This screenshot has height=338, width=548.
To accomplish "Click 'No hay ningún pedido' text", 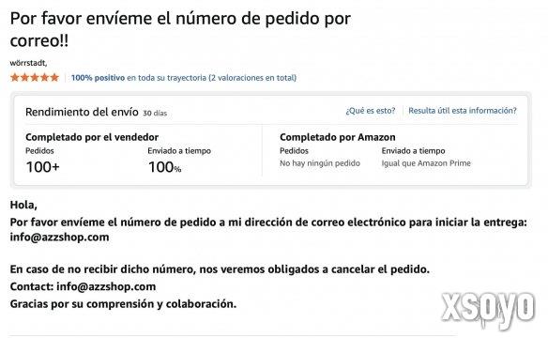I will 320,163.
